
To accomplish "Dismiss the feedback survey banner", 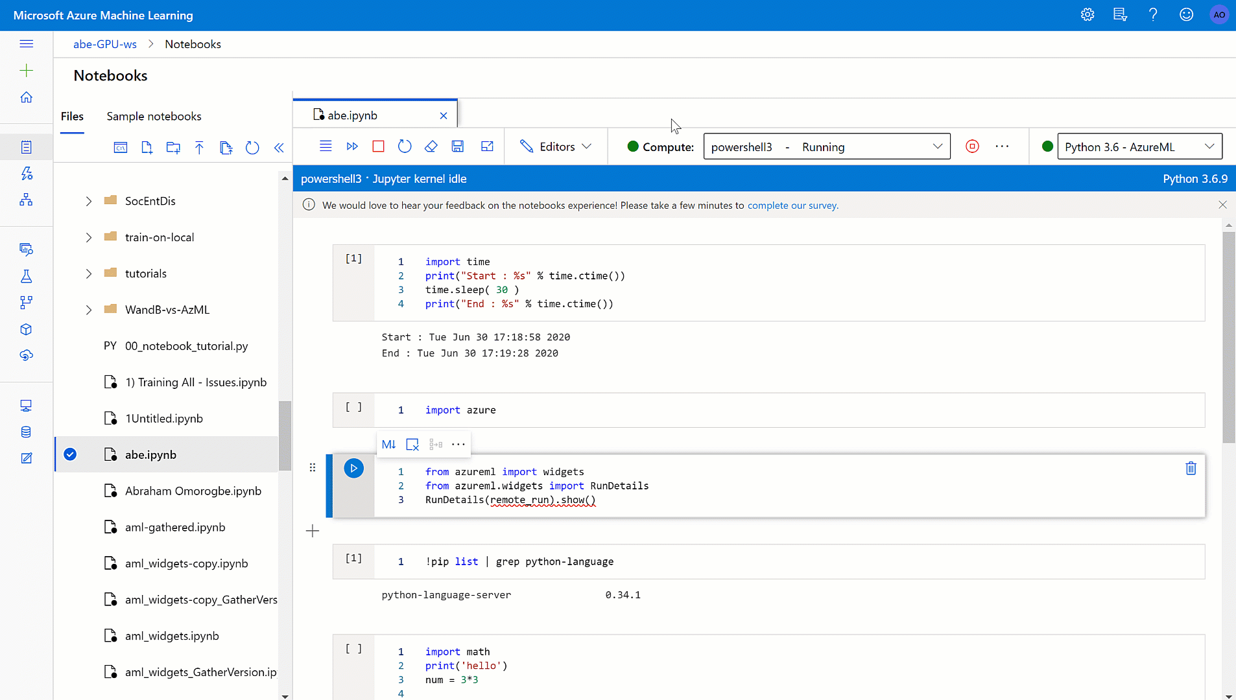I will (1222, 205).
